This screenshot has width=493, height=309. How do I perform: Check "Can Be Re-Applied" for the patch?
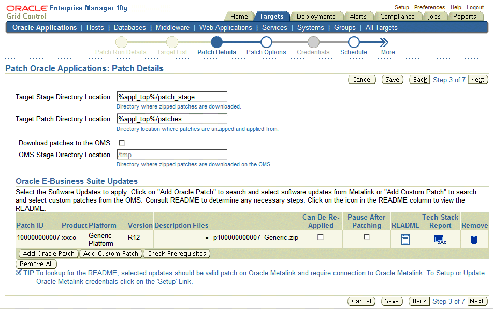pyautogui.click(x=320, y=236)
